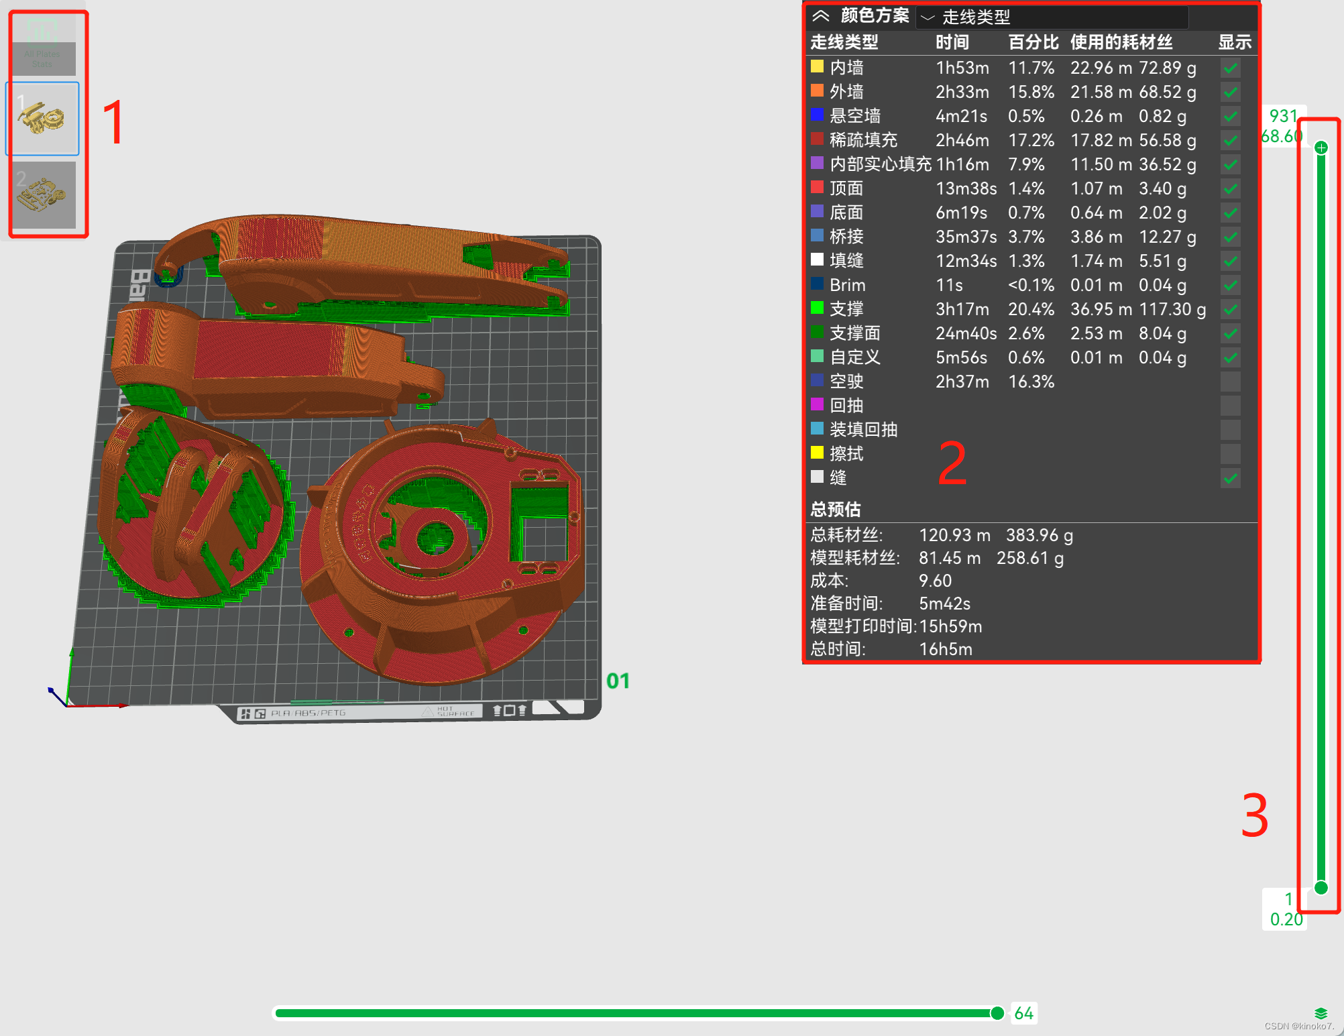Click the green layers icon at bottom right
Screen dimensions: 1344x1036
coord(1321,1013)
